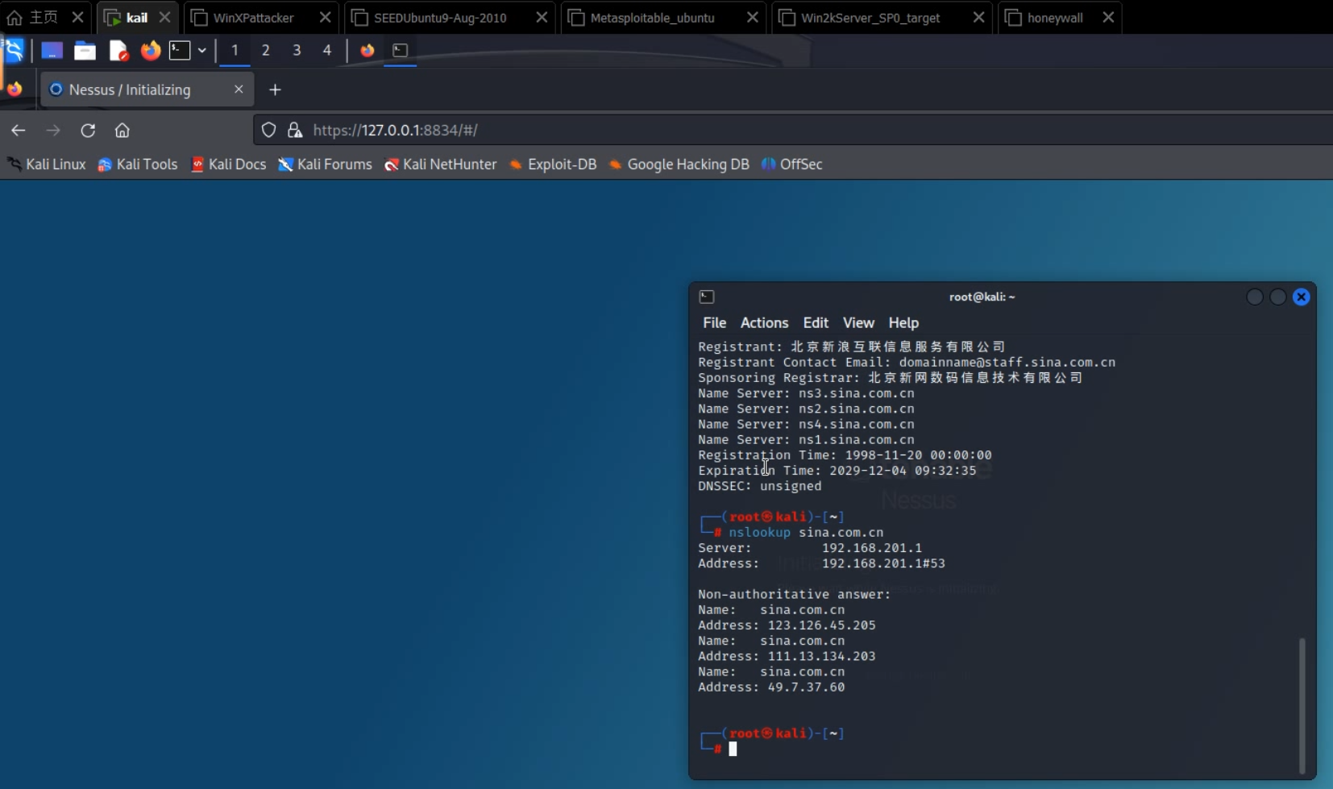1333x789 pixels.
Task: Focus the Firefox window from the taskbar
Action: click(368, 51)
